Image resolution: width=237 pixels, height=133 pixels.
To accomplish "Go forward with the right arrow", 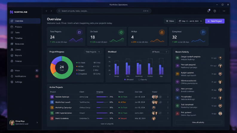I will [51, 11].
